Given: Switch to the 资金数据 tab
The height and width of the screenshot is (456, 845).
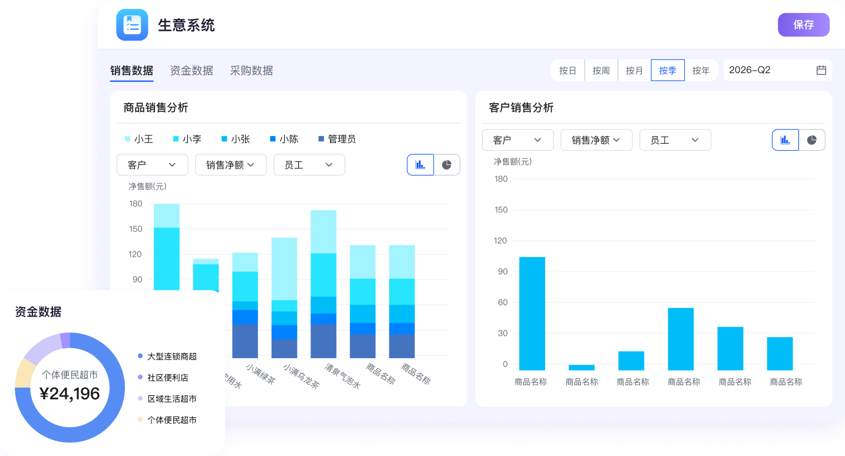Looking at the screenshot, I should pos(192,71).
